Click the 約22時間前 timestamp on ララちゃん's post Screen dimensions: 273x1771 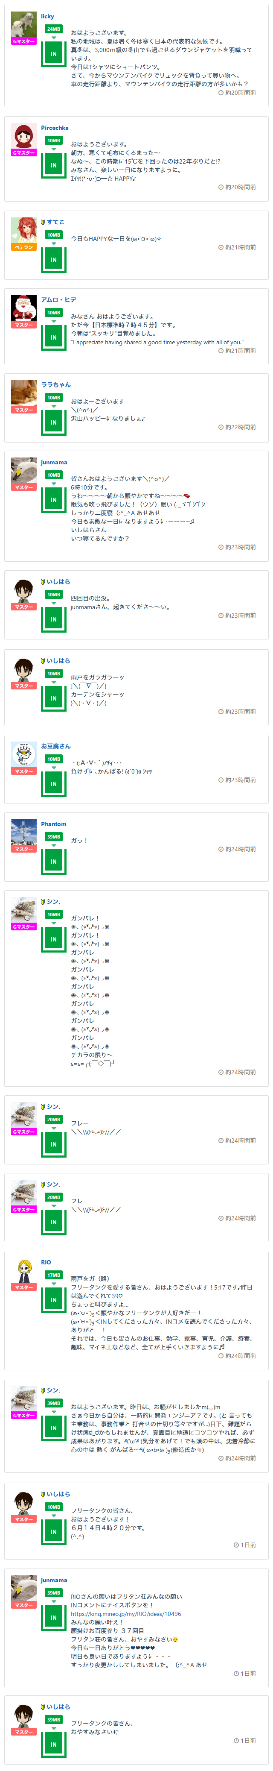pyautogui.click(x=237, y=427)
